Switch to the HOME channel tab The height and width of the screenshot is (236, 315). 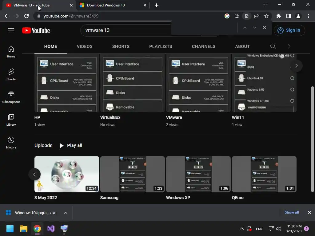point(51,46)
